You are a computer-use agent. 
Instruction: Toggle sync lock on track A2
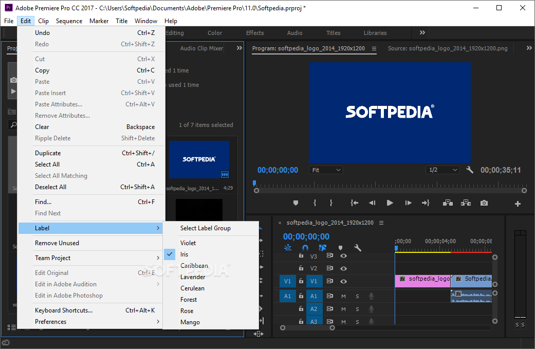tap(329, 309)
